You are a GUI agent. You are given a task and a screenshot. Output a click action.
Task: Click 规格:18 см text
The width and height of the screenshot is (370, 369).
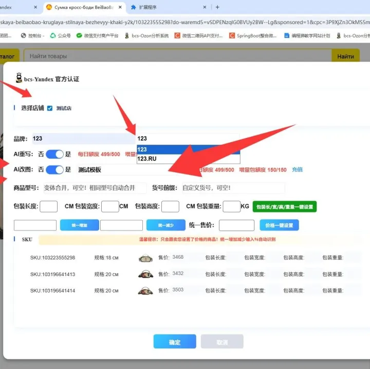tap(106, 258)
